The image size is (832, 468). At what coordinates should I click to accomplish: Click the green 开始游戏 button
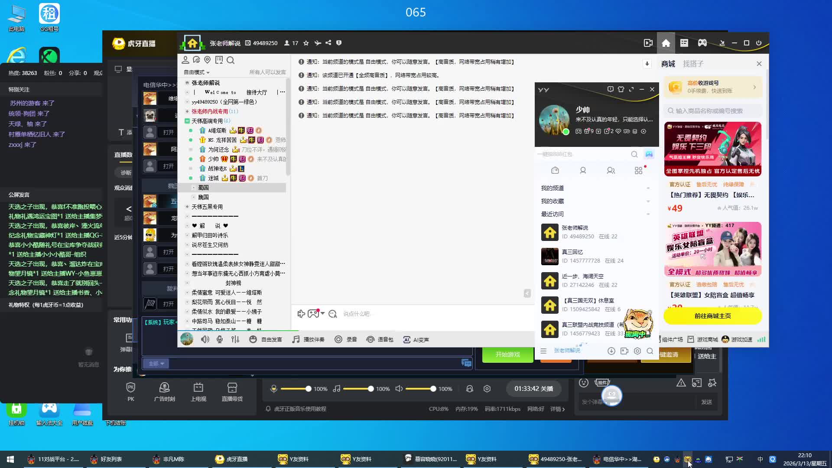(507, 354)
